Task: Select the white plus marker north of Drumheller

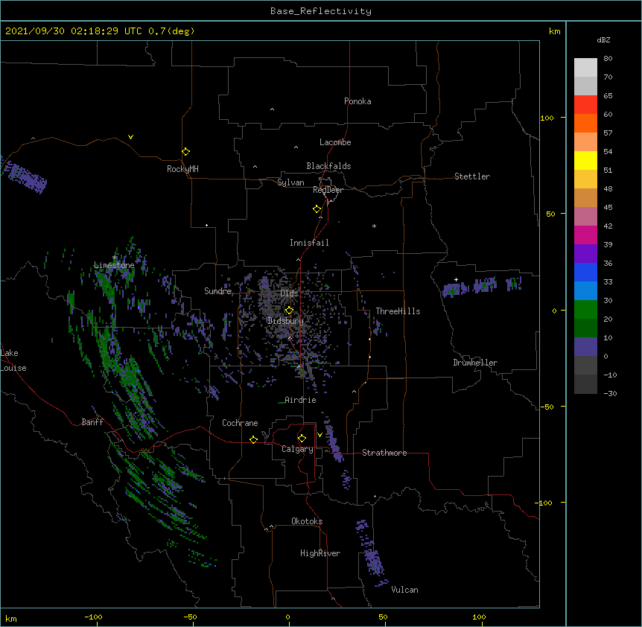Action: tap(456, 279)
